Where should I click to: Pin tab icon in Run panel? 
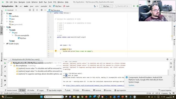click(x=5, y=85)
